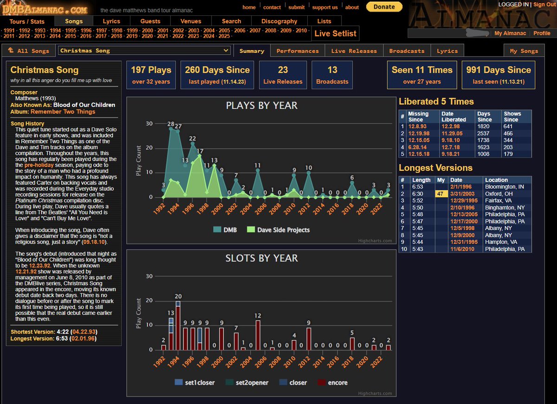Open the Christmas Song dropdown selector
Viewport: 557px width, 404px height.
[144, 51]
